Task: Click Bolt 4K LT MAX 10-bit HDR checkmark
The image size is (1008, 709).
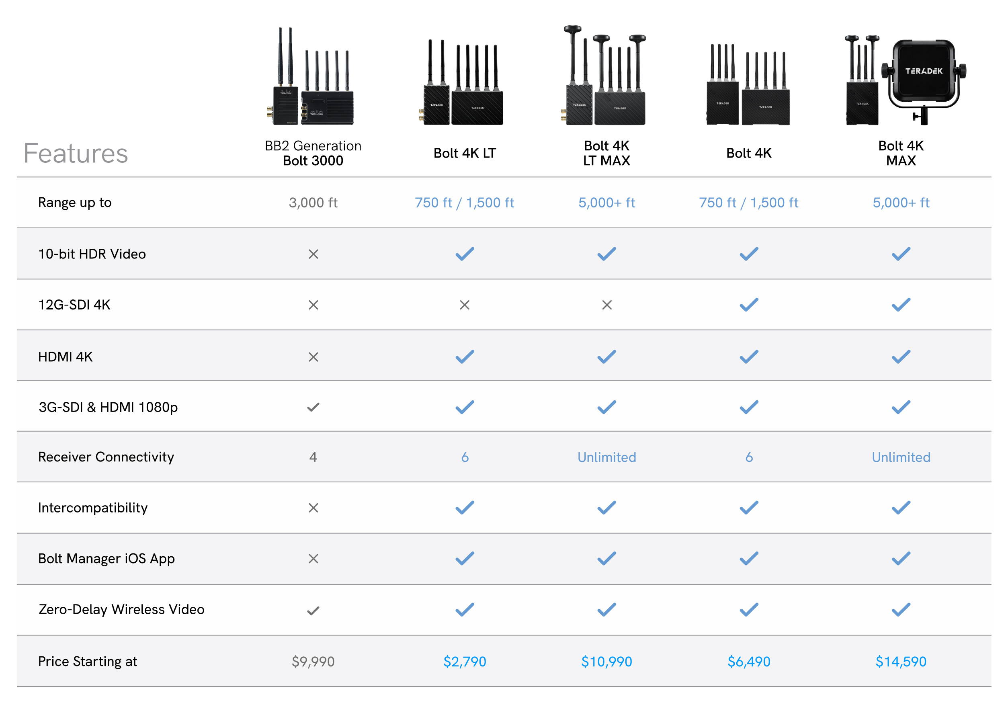Action: click(x=607, y=254)
